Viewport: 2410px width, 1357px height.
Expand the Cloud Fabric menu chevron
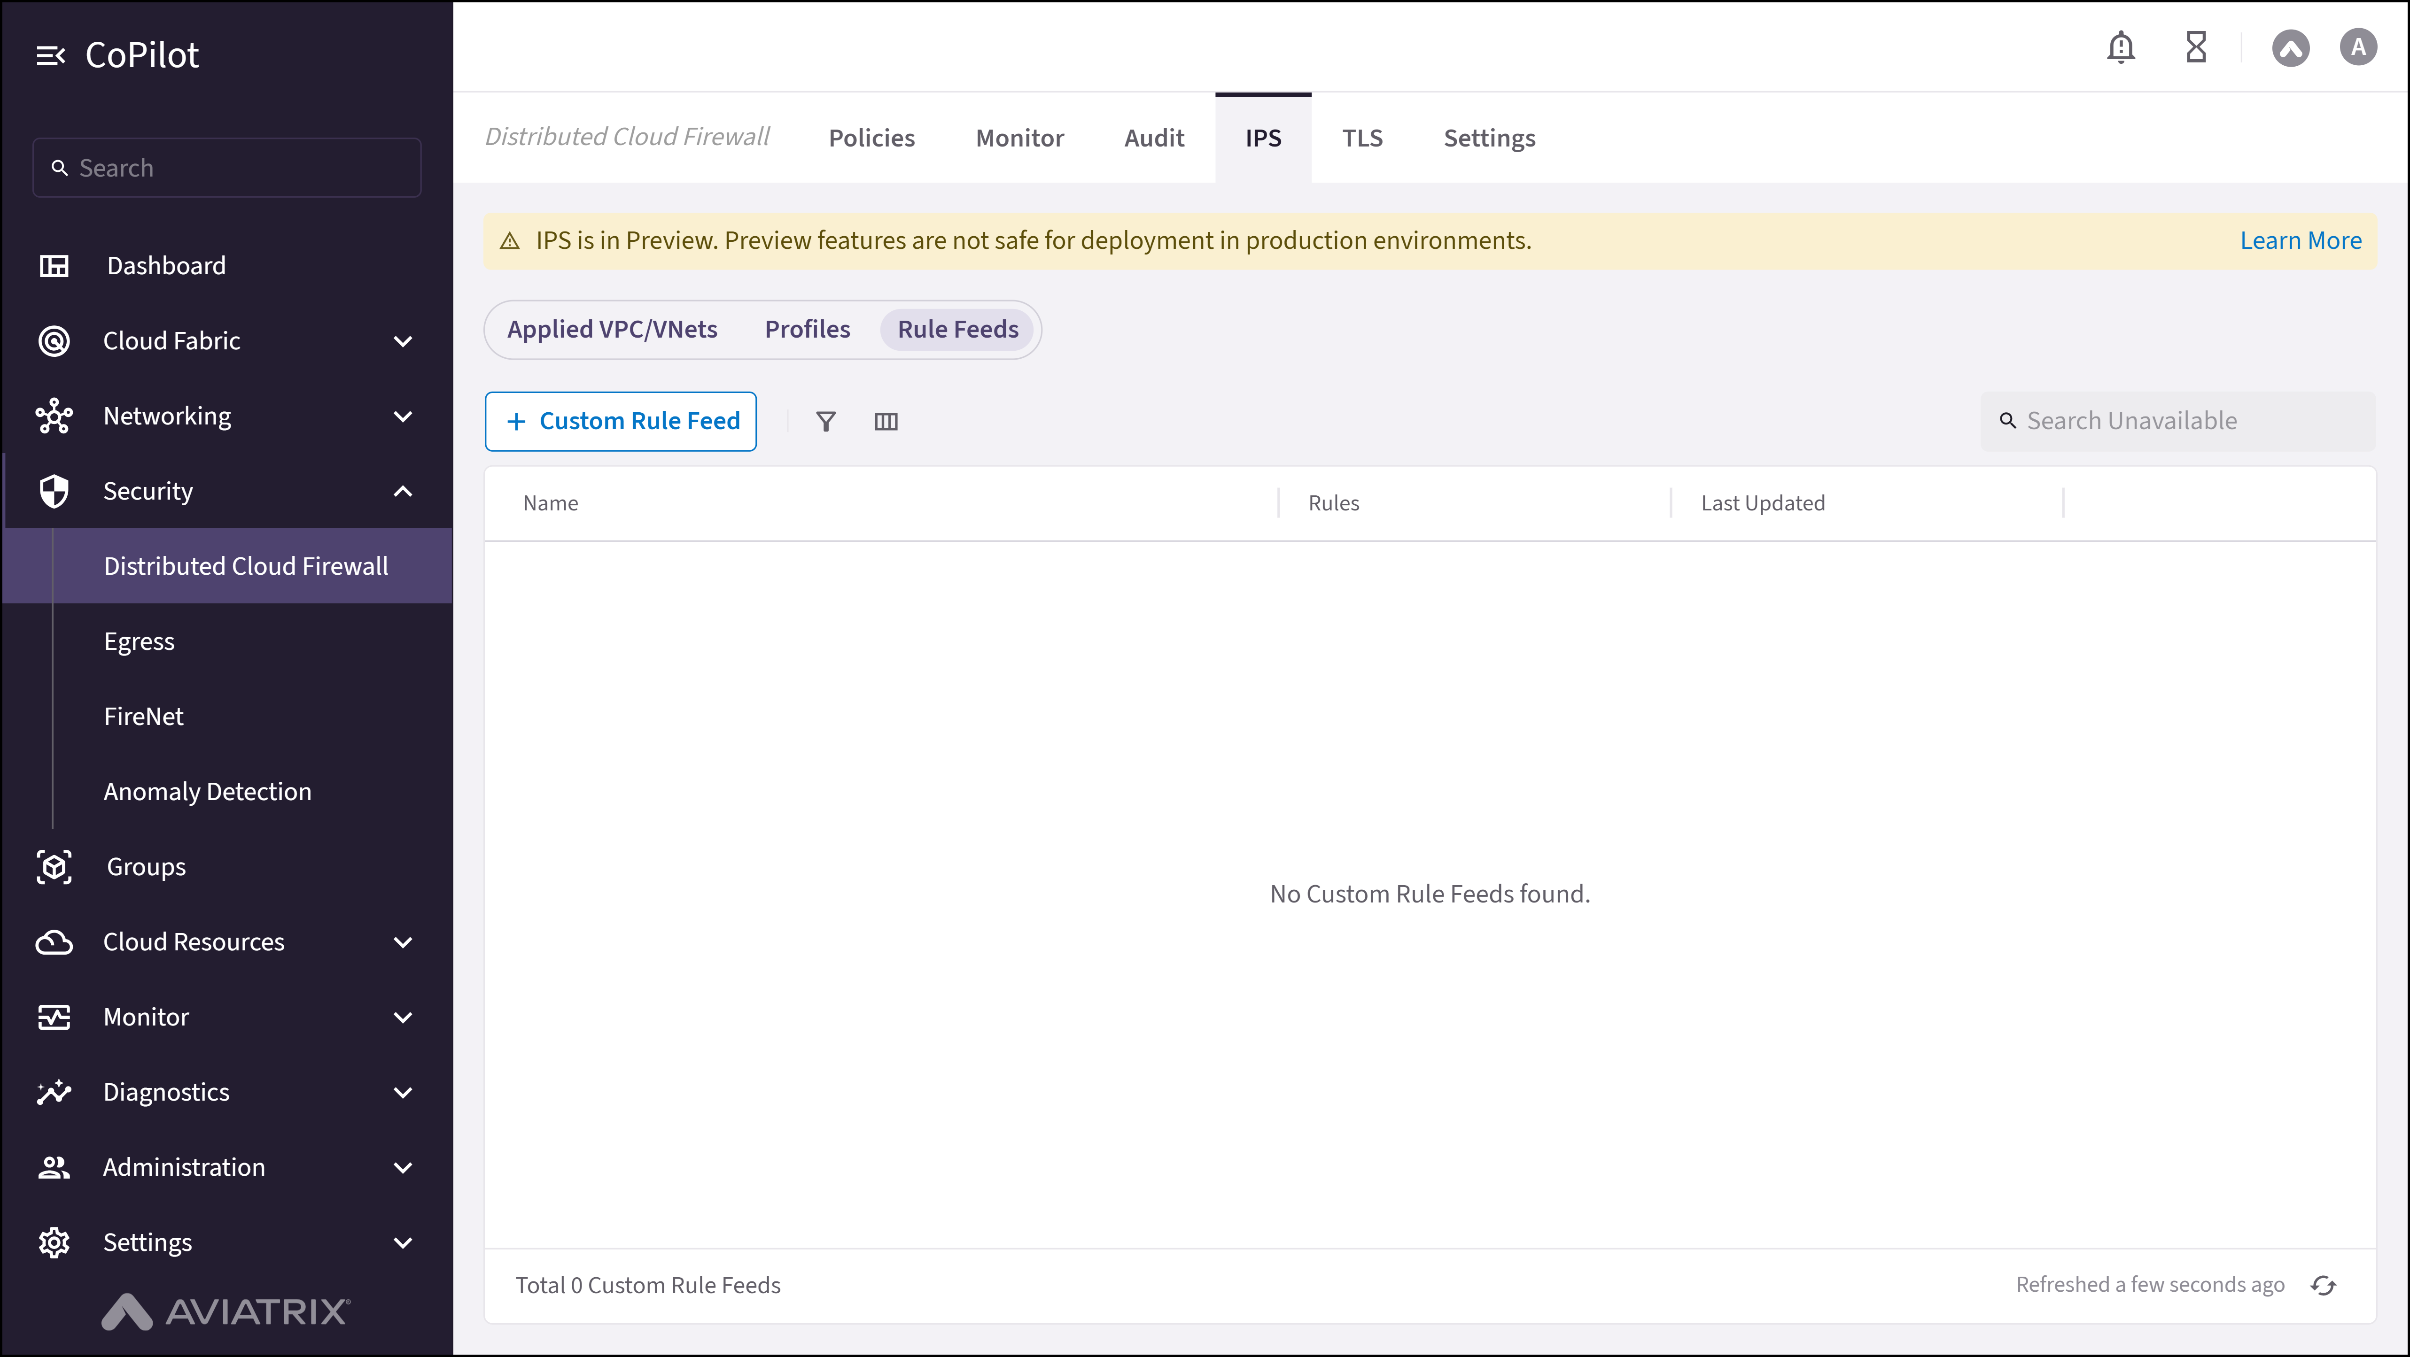pyautogui.click(x=403, y=341)
